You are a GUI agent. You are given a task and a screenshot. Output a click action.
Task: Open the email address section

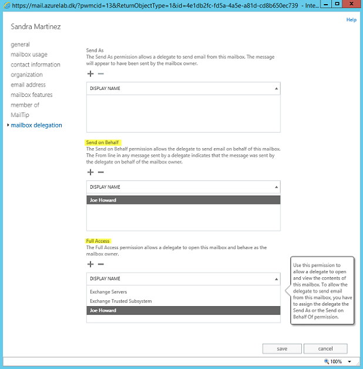[x=28, y=85]
